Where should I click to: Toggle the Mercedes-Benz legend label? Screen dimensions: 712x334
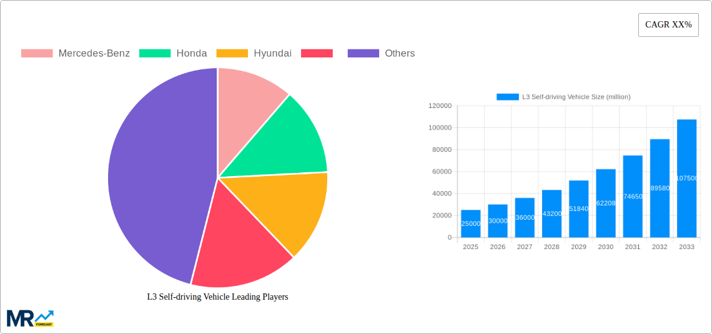94,54
